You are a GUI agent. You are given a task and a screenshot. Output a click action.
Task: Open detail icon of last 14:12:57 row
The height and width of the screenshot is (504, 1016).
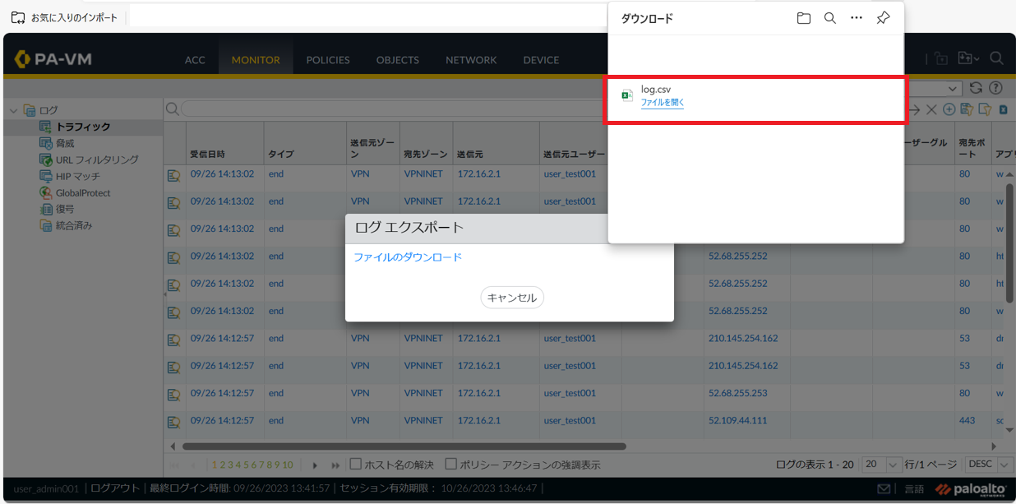(173, 422)
